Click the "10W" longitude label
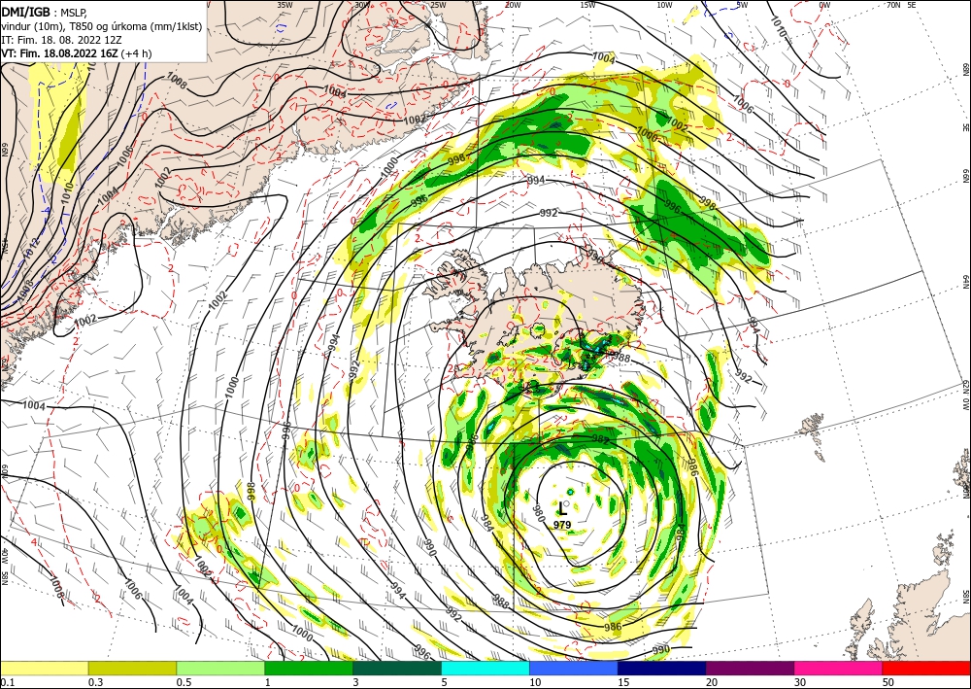The image size is (971, 689). click(664, 5)
